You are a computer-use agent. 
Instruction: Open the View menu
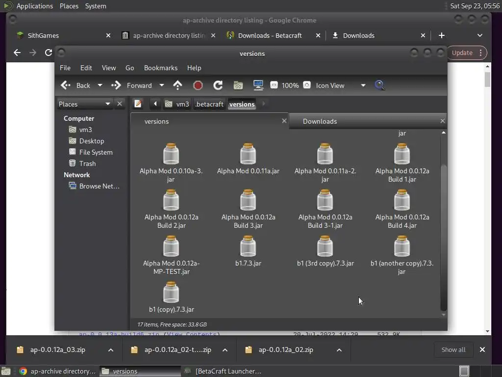pos(108,68)
